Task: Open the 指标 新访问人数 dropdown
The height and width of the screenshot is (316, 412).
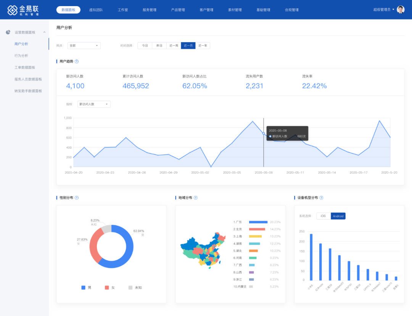Action: tap(94, 104)
